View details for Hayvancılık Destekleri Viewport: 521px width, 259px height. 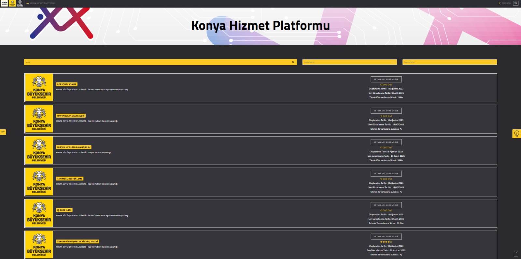[386, 111]
